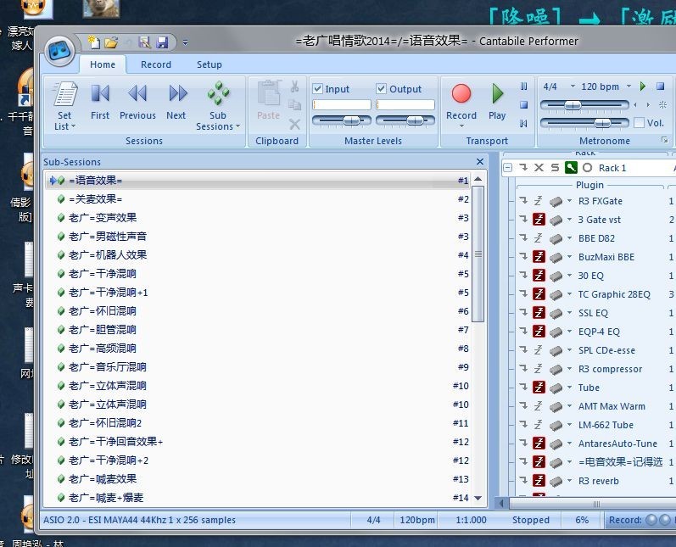Switch to the Home ribbon tab
The image size is (676, 547).
[103, 64]
